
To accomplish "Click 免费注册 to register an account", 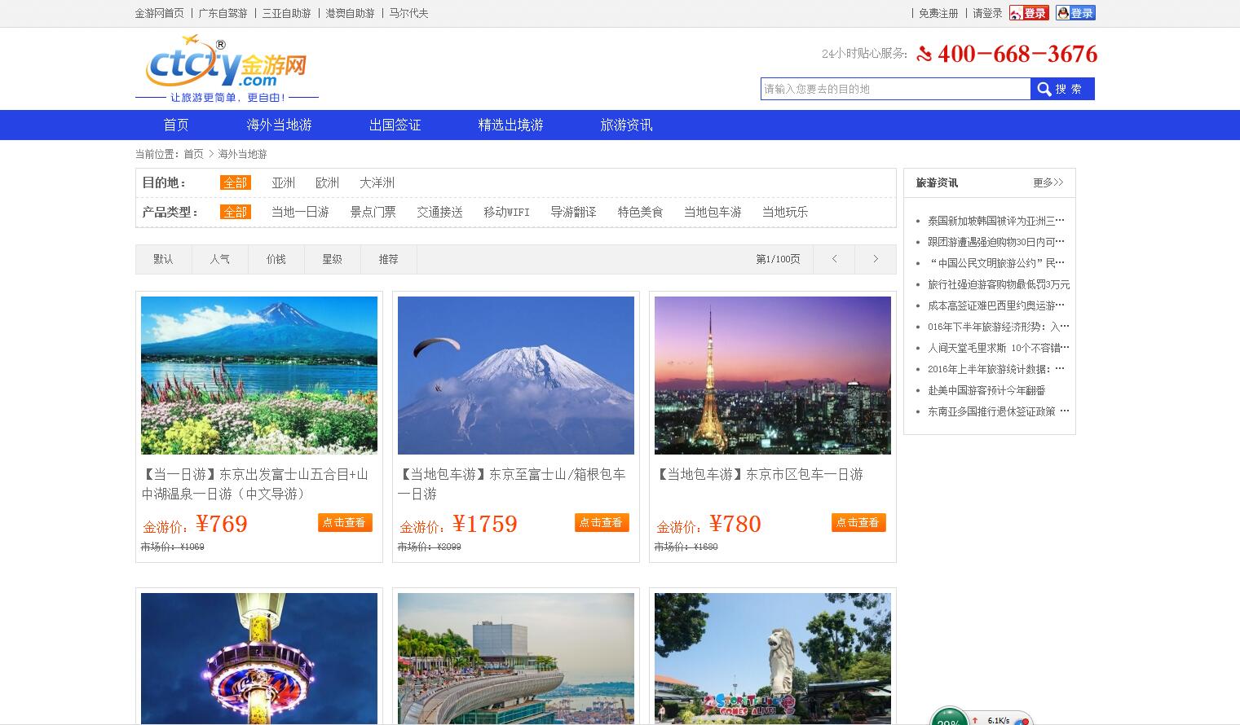I will coord(938,13).
